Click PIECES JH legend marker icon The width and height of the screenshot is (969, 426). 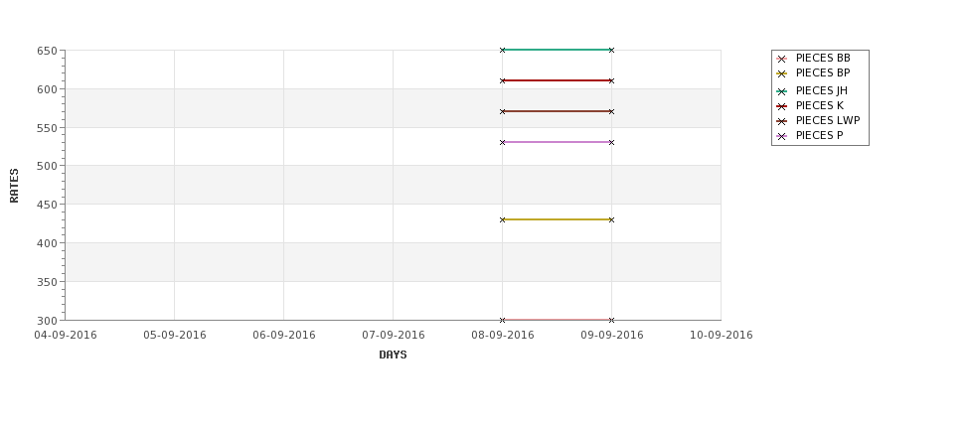coord(781,91)
